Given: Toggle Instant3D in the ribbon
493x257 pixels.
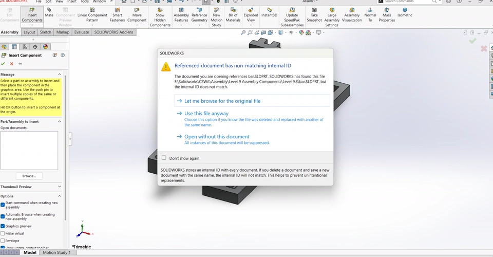Looking at the screenshot, I should coord(270,12).
